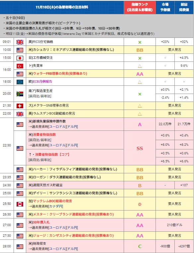The height and width of the screenshot is (253, 194).
Task: Click the Swiss flag for メクラーSNB理事
Action: pyautogui.click(x=20, y=106)
